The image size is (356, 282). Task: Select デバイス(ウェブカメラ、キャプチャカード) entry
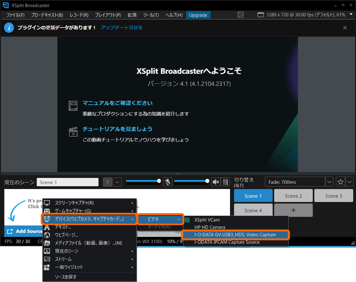point(90,219)
